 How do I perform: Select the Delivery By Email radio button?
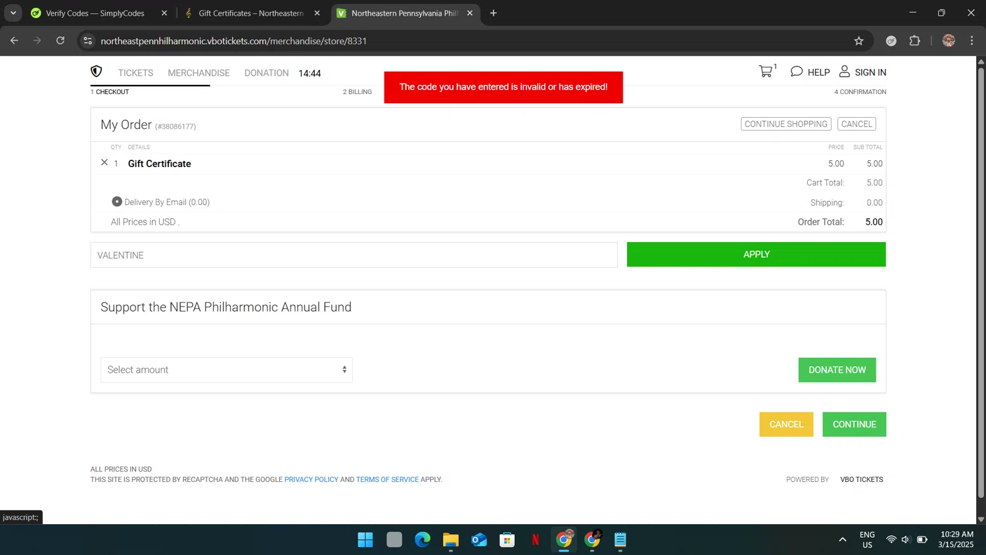coord(117,202)
